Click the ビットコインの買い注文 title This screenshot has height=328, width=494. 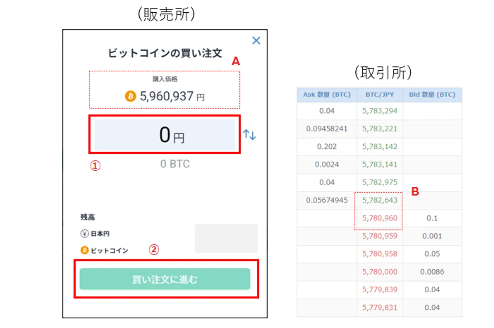click(165, 53)
